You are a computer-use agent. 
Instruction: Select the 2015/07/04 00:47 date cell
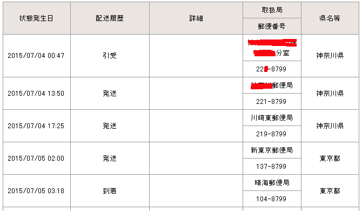(37, 56)
